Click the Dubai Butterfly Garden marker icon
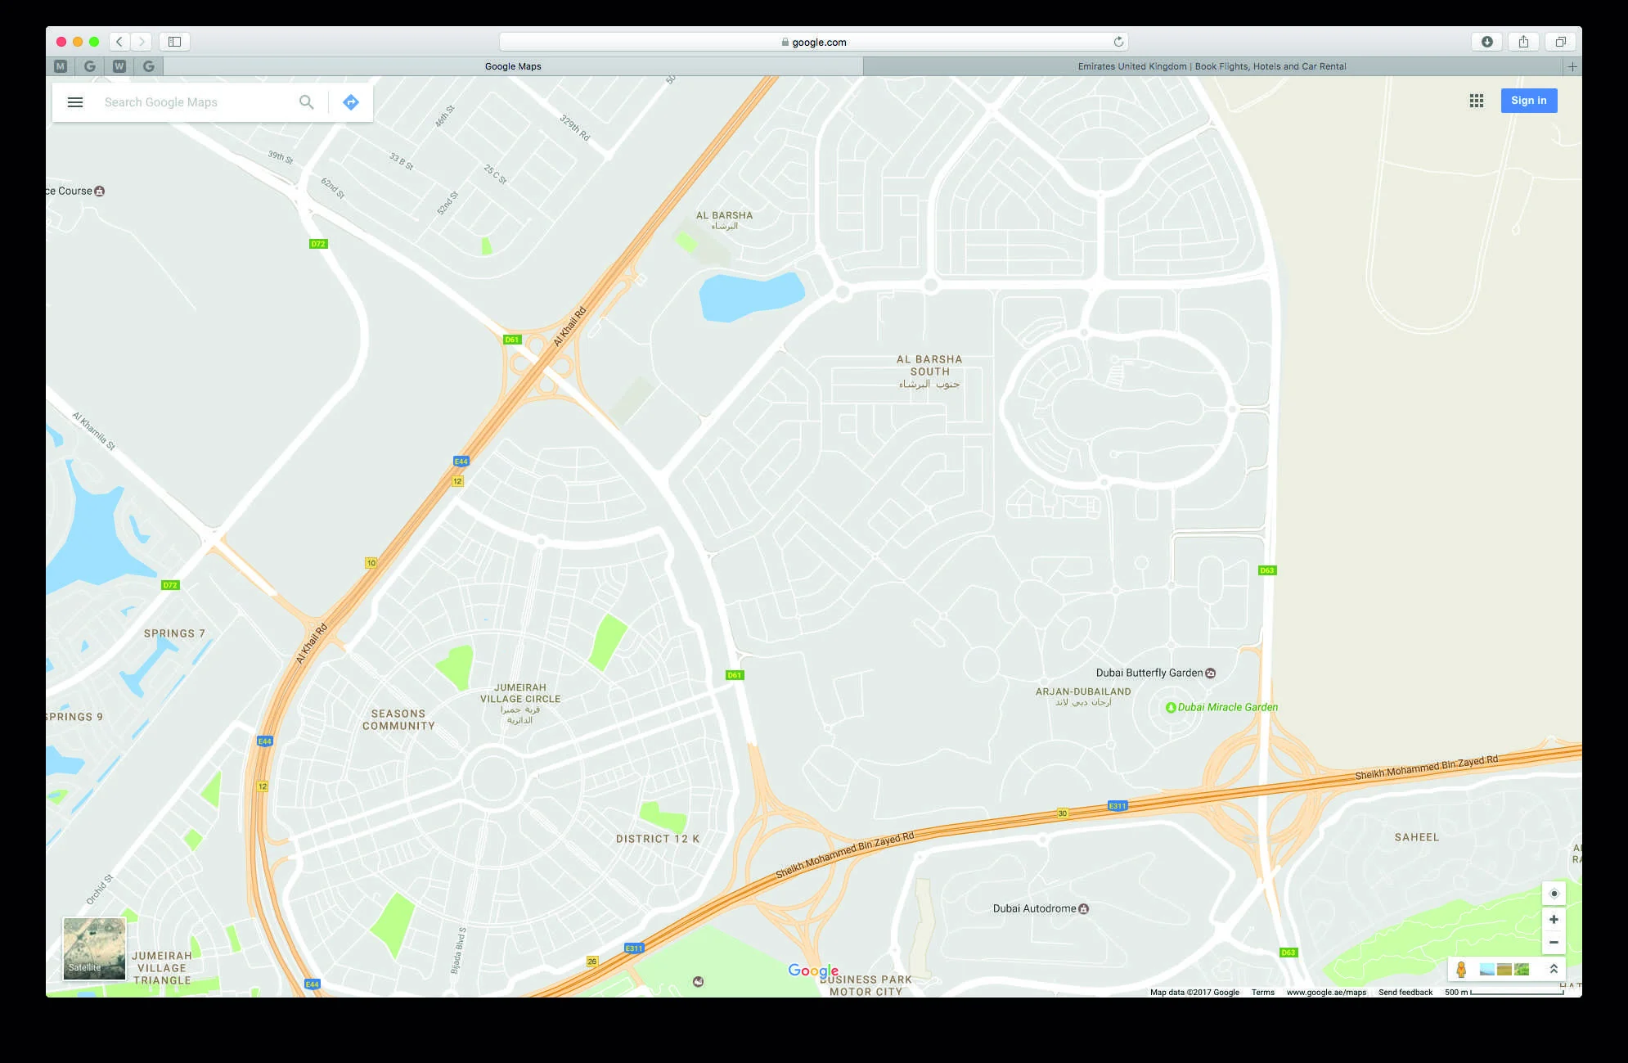Screen dimensions: 1628x1063 [1211, 673]
